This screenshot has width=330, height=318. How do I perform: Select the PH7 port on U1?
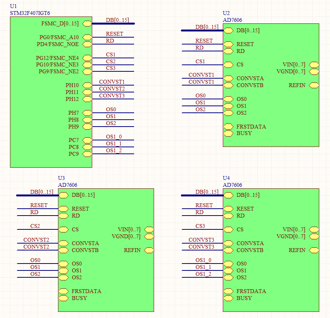point(87,113)
